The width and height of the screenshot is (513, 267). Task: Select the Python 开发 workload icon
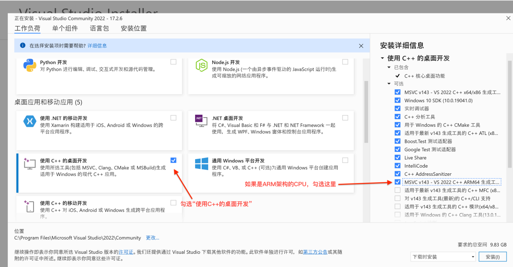29,65
